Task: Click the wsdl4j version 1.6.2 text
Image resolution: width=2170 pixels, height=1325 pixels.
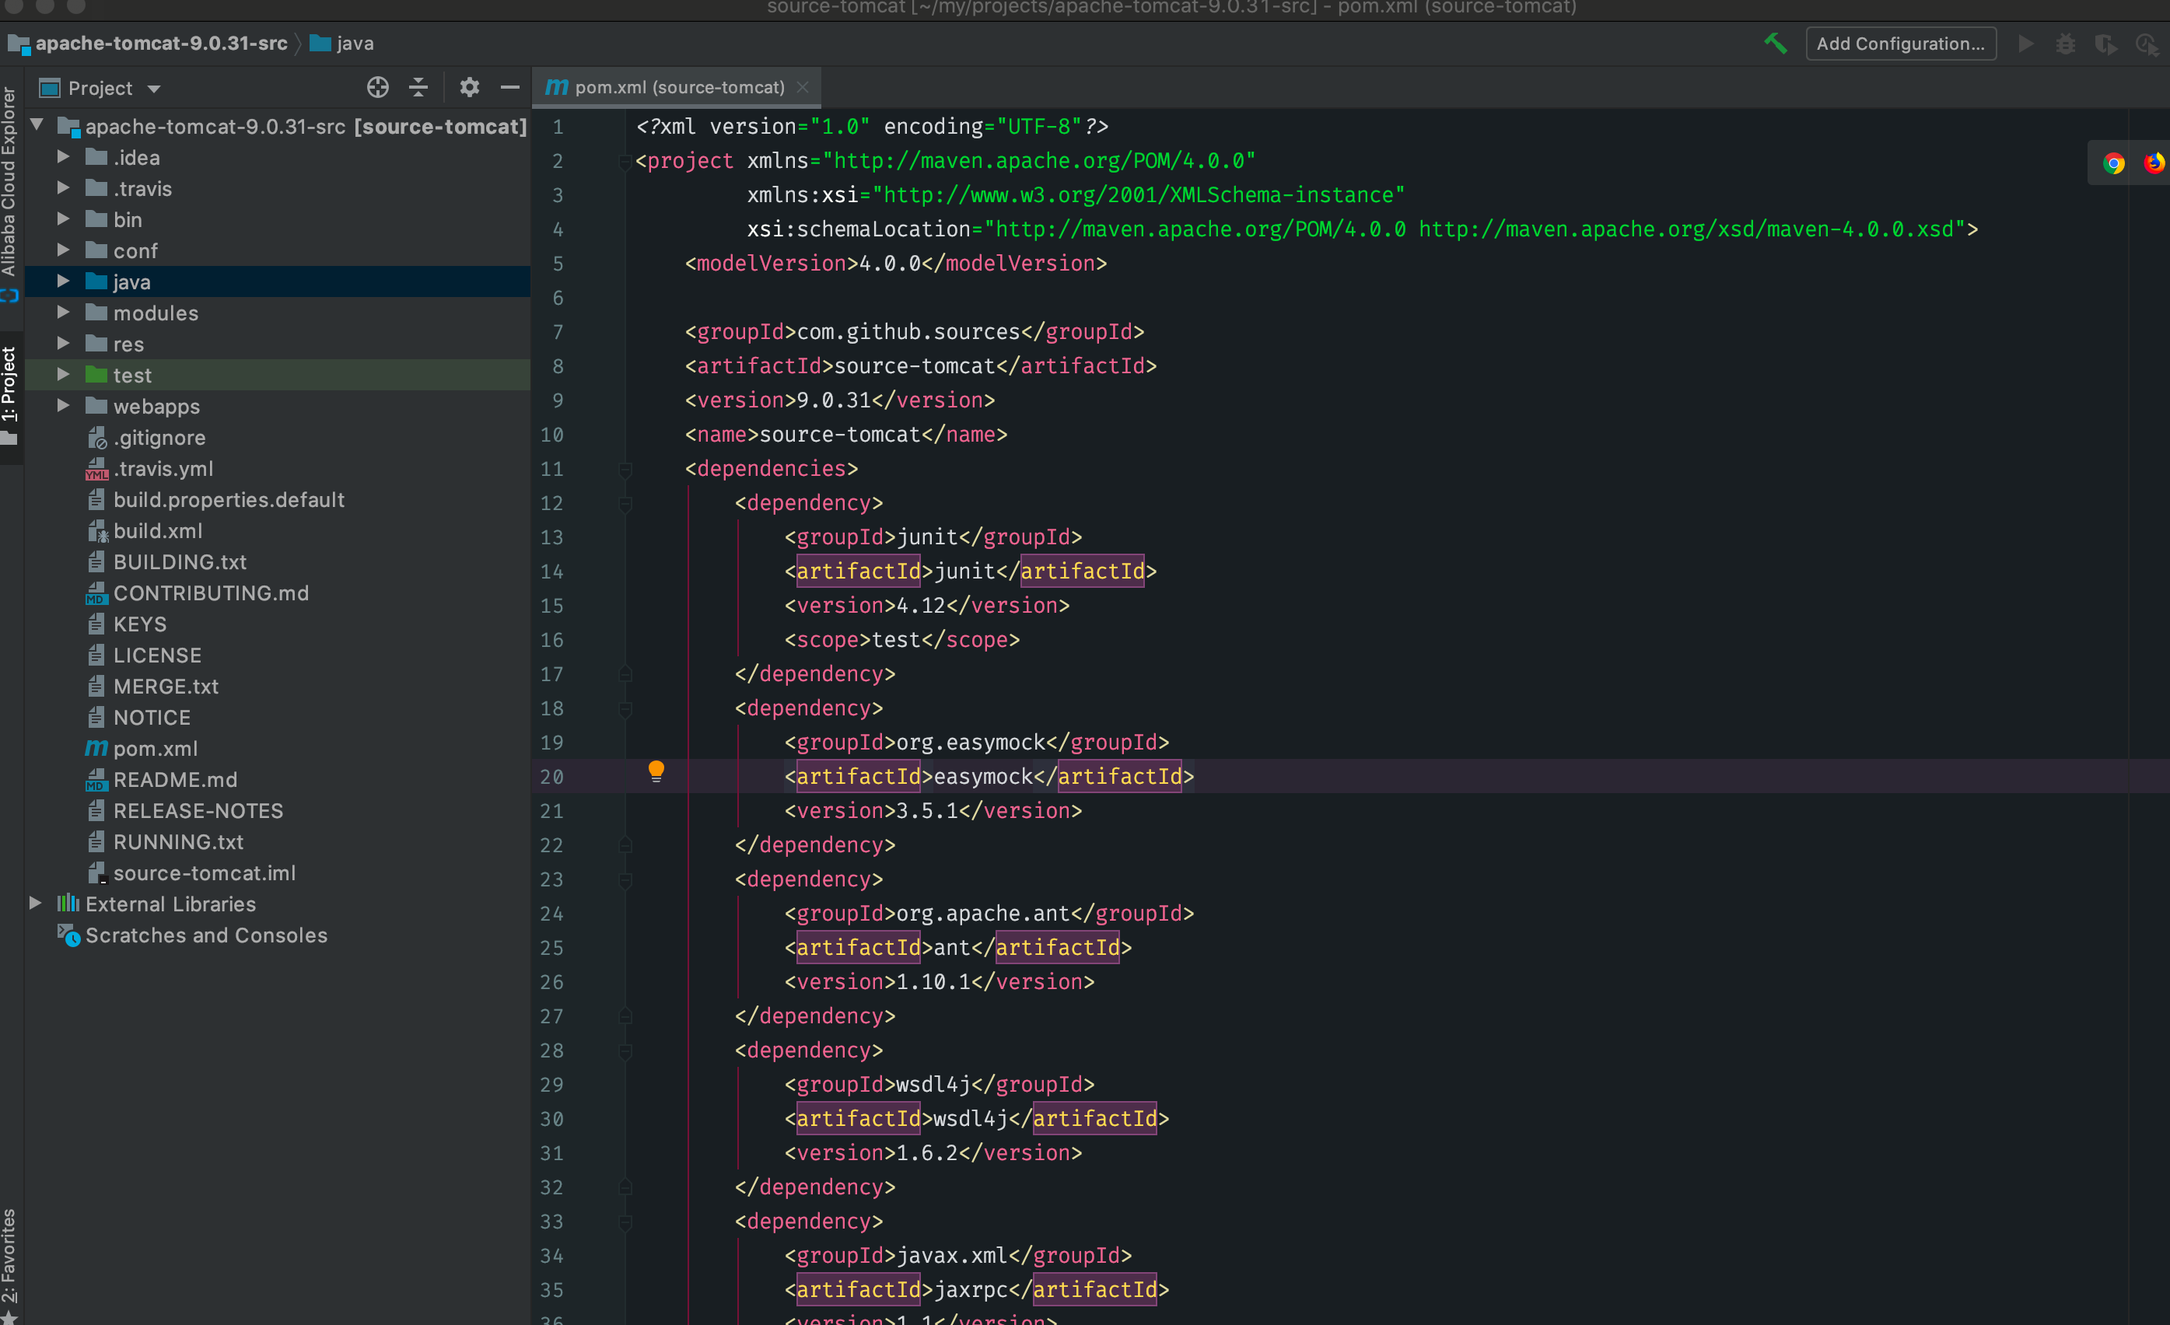Action: [926, 1153]
